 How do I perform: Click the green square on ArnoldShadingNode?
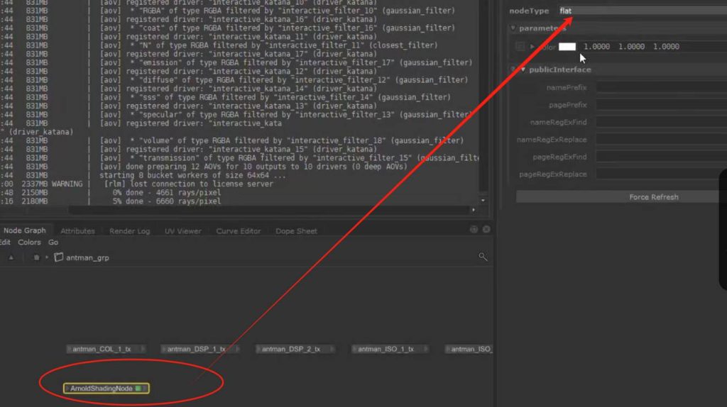click(x=138, y=389)
